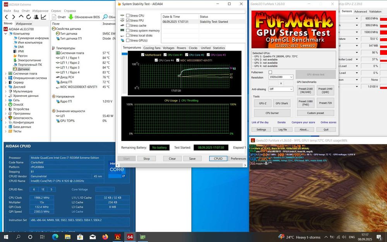Screen dimensions: 387x242
Task: Click the Stability Test horizontal scrollbar left arrow
Action: (118, 165)
